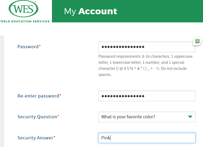Click the password requirements hint text

pyautogui.click(x=145, y=65)
